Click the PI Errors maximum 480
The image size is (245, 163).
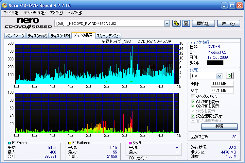(x=53, y=152)
